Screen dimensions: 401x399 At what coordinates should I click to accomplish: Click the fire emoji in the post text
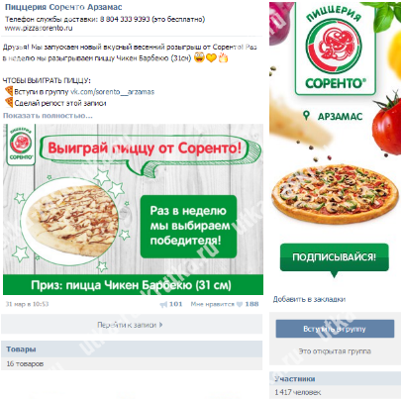[224, 58]
